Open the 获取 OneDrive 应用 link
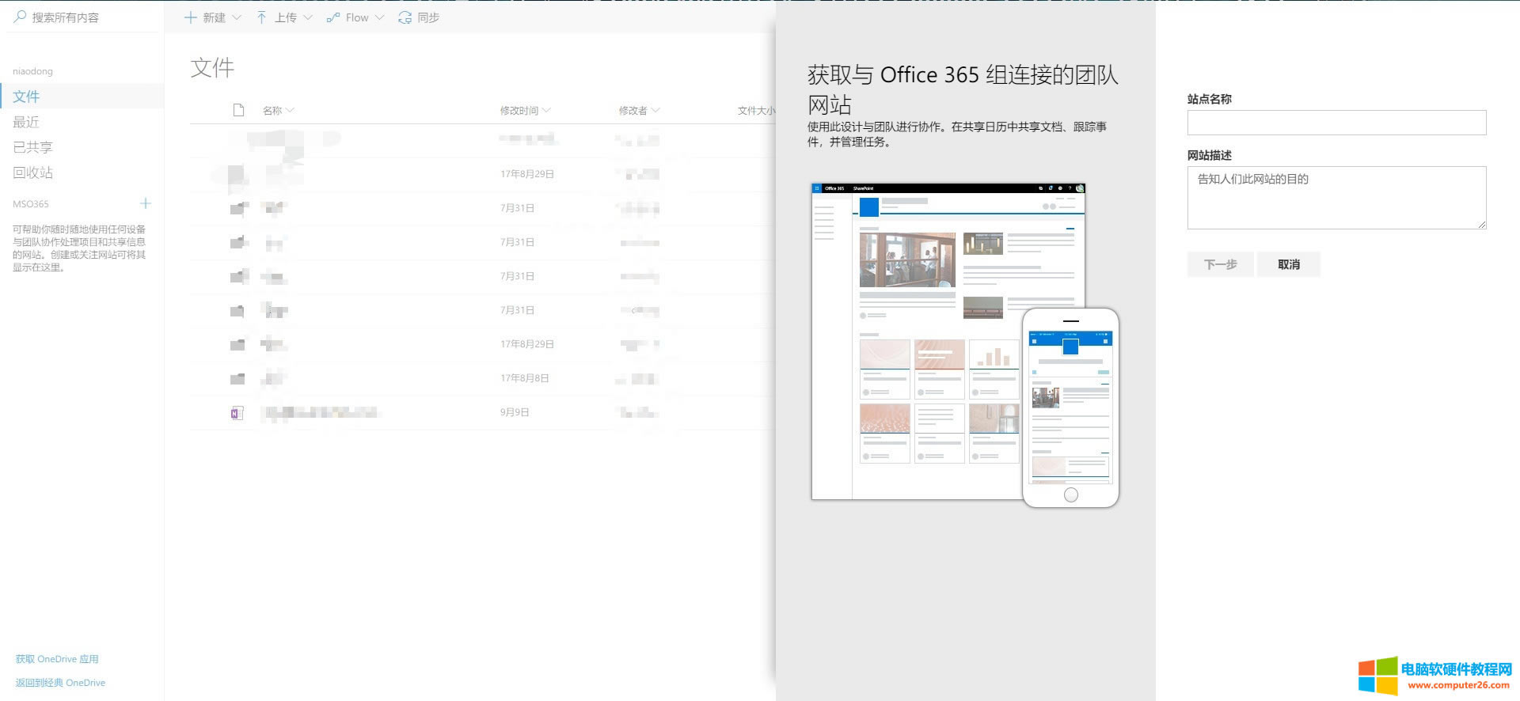 57,659
